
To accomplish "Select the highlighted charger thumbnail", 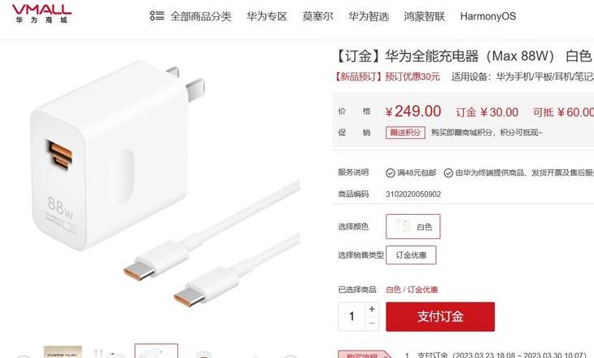I will [156, 351].
